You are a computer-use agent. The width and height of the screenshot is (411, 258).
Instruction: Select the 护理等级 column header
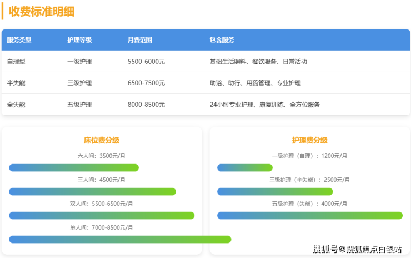(x=79, y=40)
